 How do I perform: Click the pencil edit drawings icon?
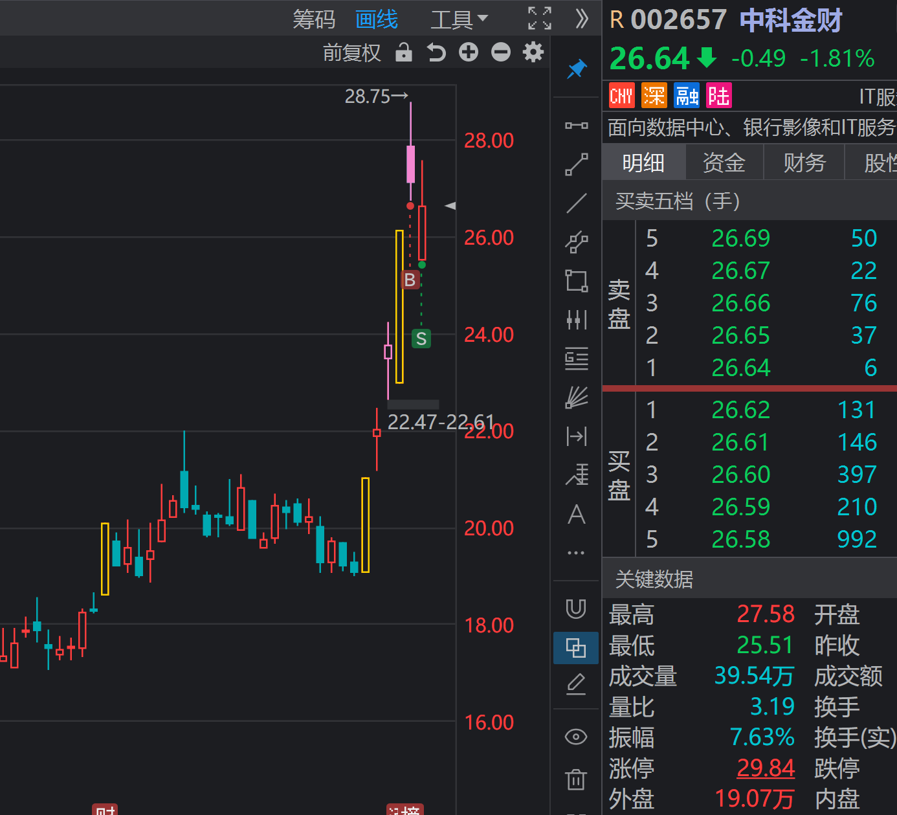point(576,684)
